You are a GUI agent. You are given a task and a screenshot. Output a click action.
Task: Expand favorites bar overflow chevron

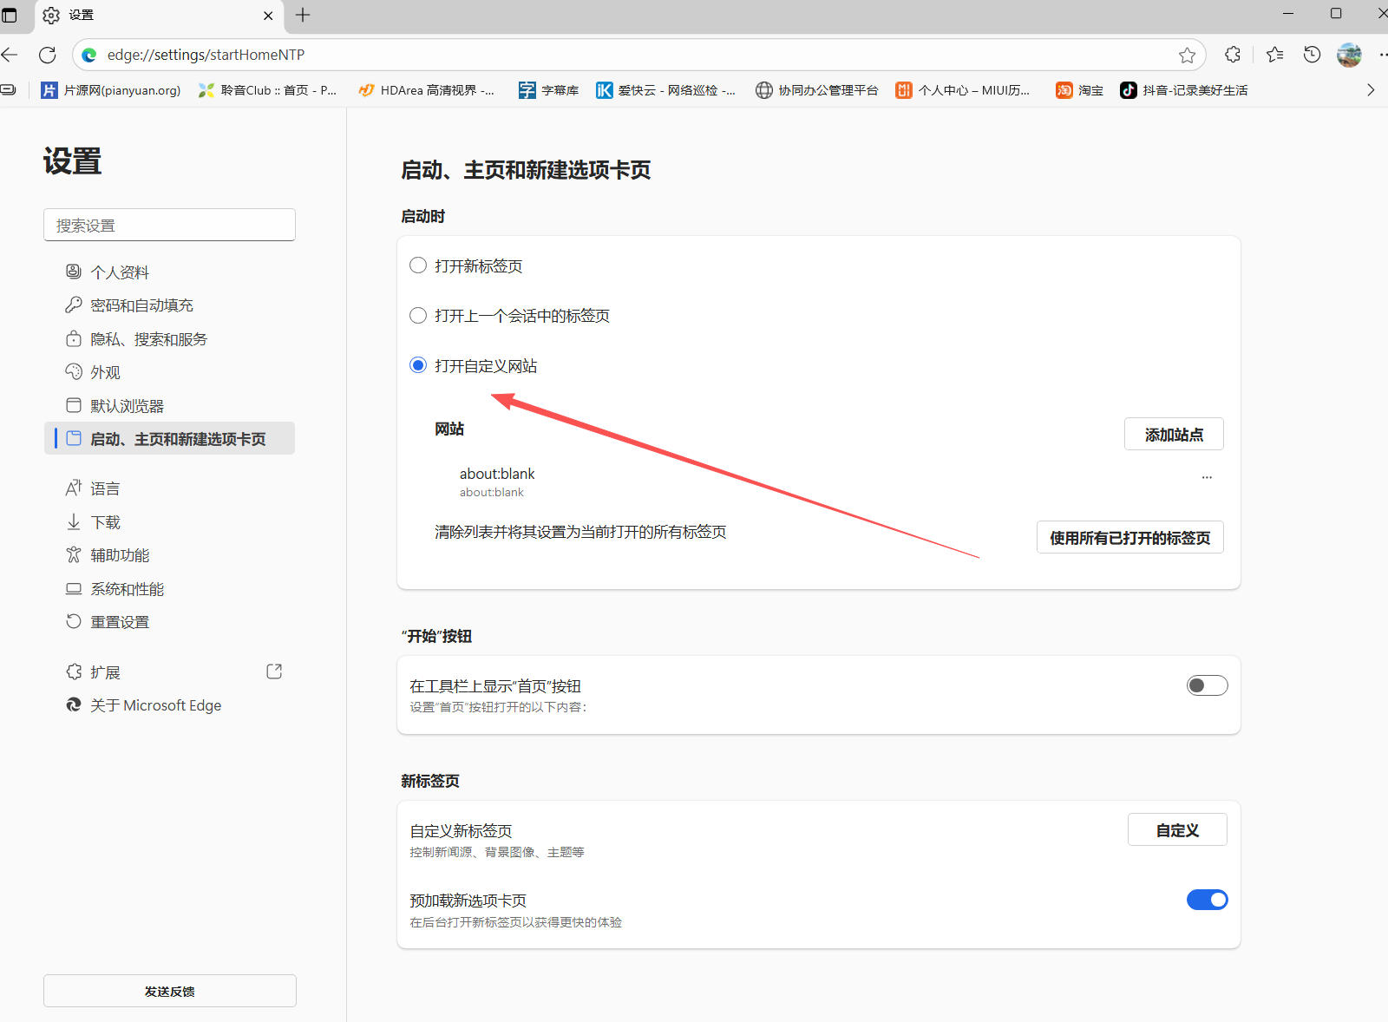[1371, 90]
